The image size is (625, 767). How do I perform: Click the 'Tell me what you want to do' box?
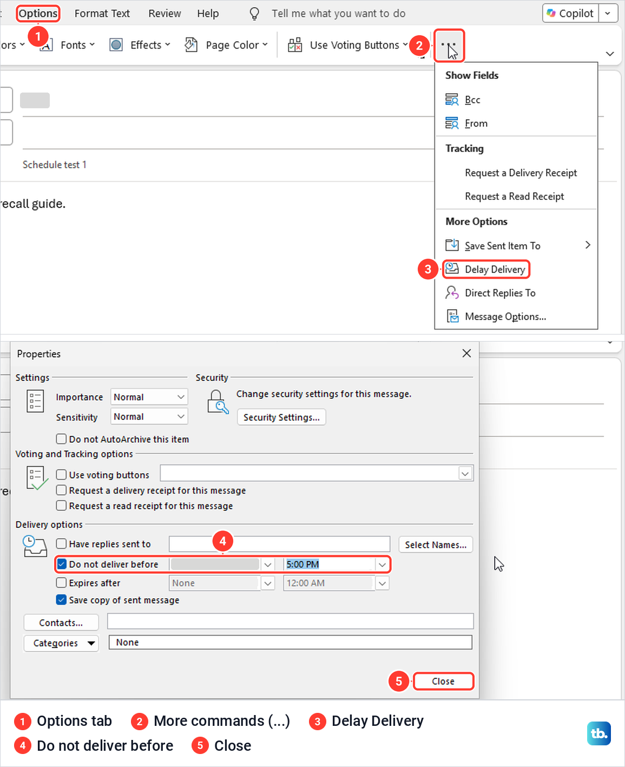pyautogui.click(x=339, y=14)
